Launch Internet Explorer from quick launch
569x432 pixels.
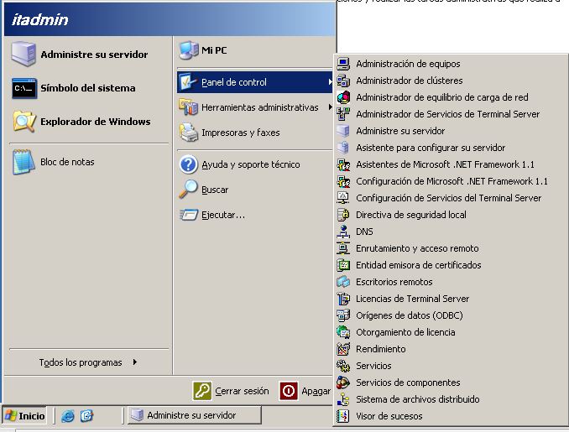tap(68, 416)
